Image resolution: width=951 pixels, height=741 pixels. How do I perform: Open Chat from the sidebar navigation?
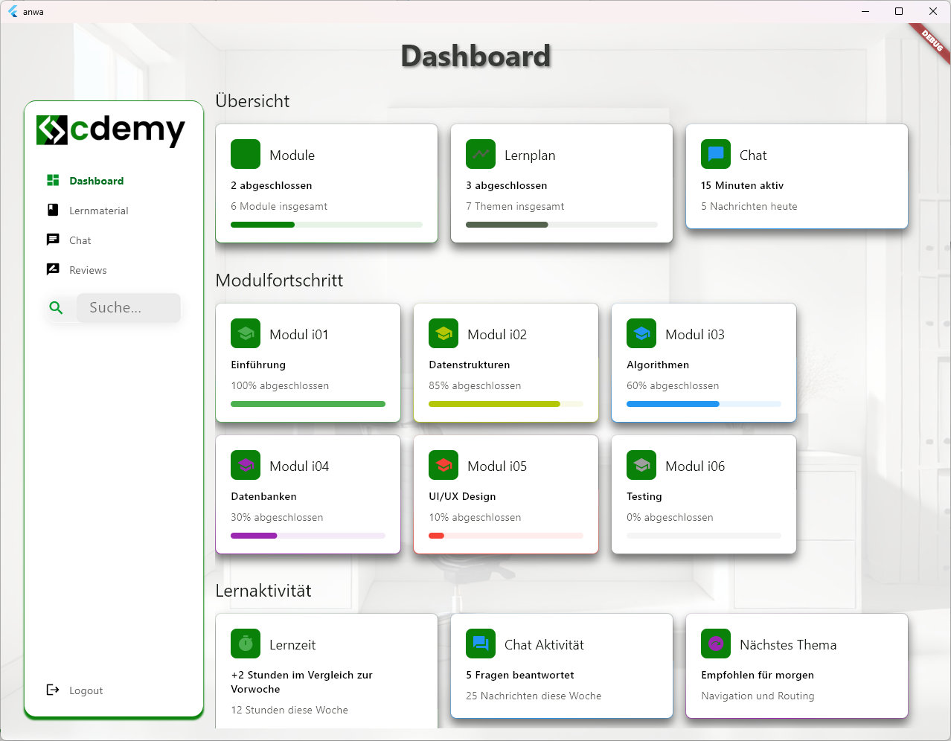click(x=80, y=240)
